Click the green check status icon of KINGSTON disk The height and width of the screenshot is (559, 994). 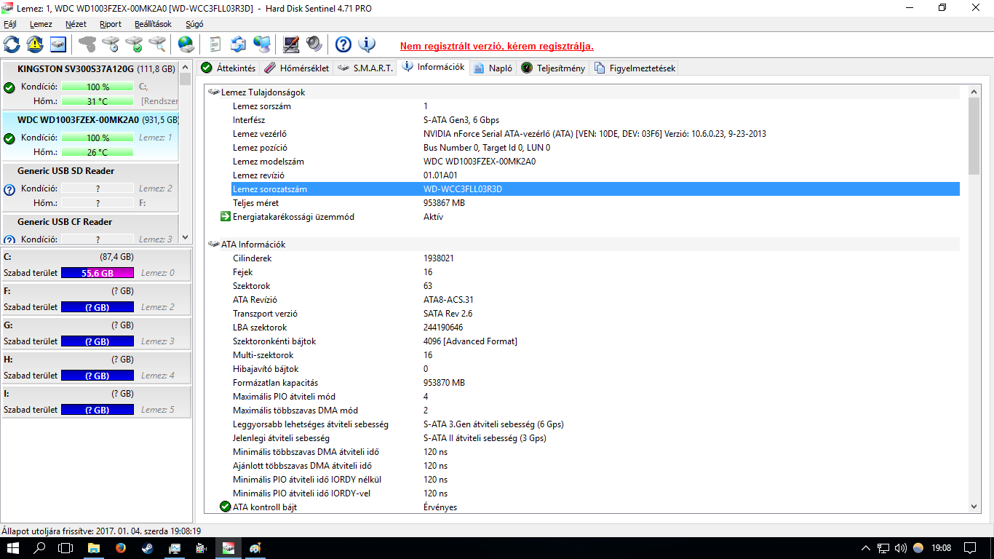coord(9,88)
